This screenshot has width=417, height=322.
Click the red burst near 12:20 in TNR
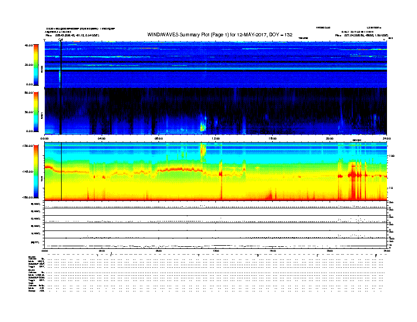click(221, 179)
